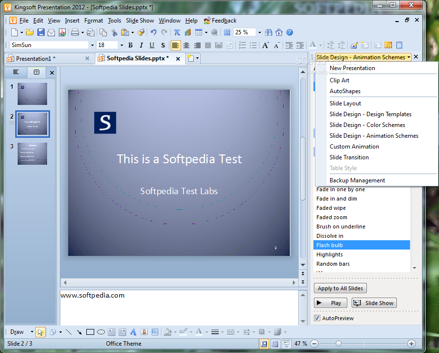Toggle Align Right button
Screen dimensions: 439x353
pos(197,45)
